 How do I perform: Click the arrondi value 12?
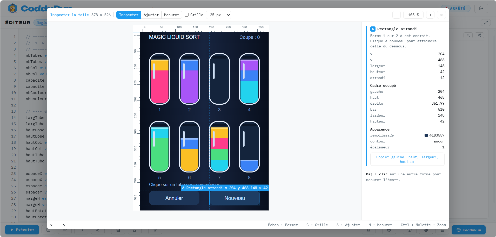click(x=442, y=78)
